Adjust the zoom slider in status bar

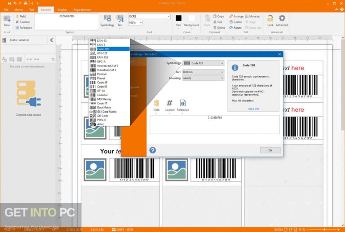(324, 230)
